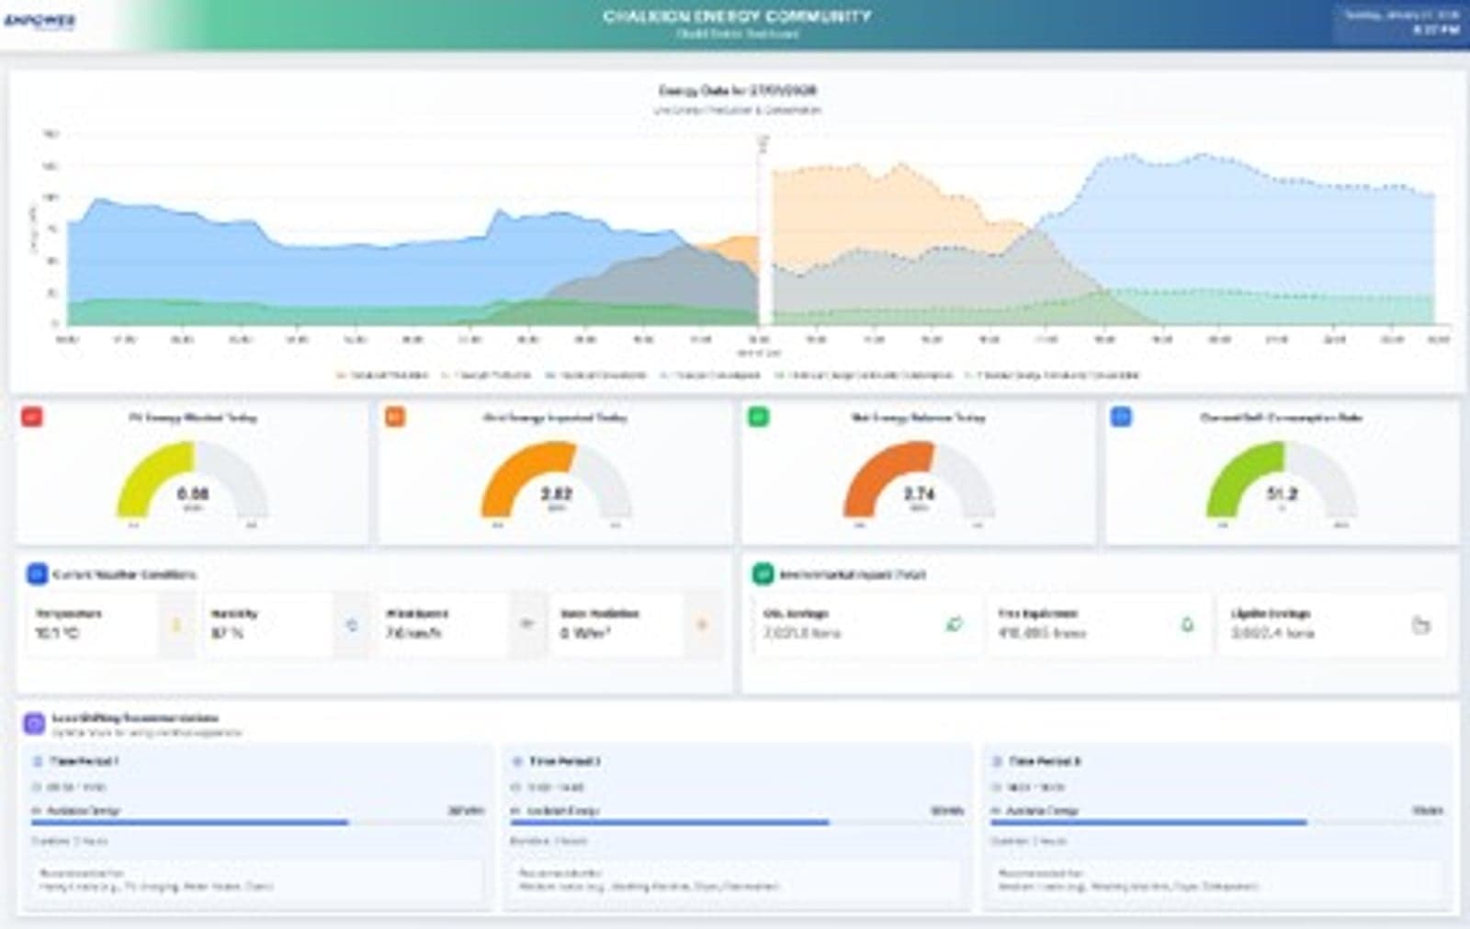Click the dark orange gauge showing 2.74
Image resolution: width=1470 pixels, height=929 pixels.
(920, 480)
